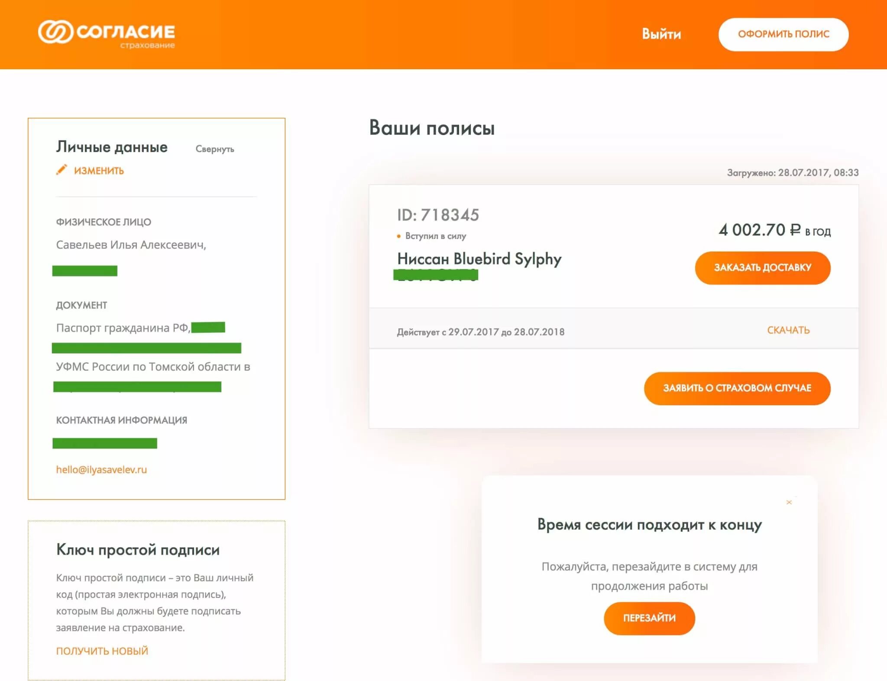Close the session timeout popup

789,502
